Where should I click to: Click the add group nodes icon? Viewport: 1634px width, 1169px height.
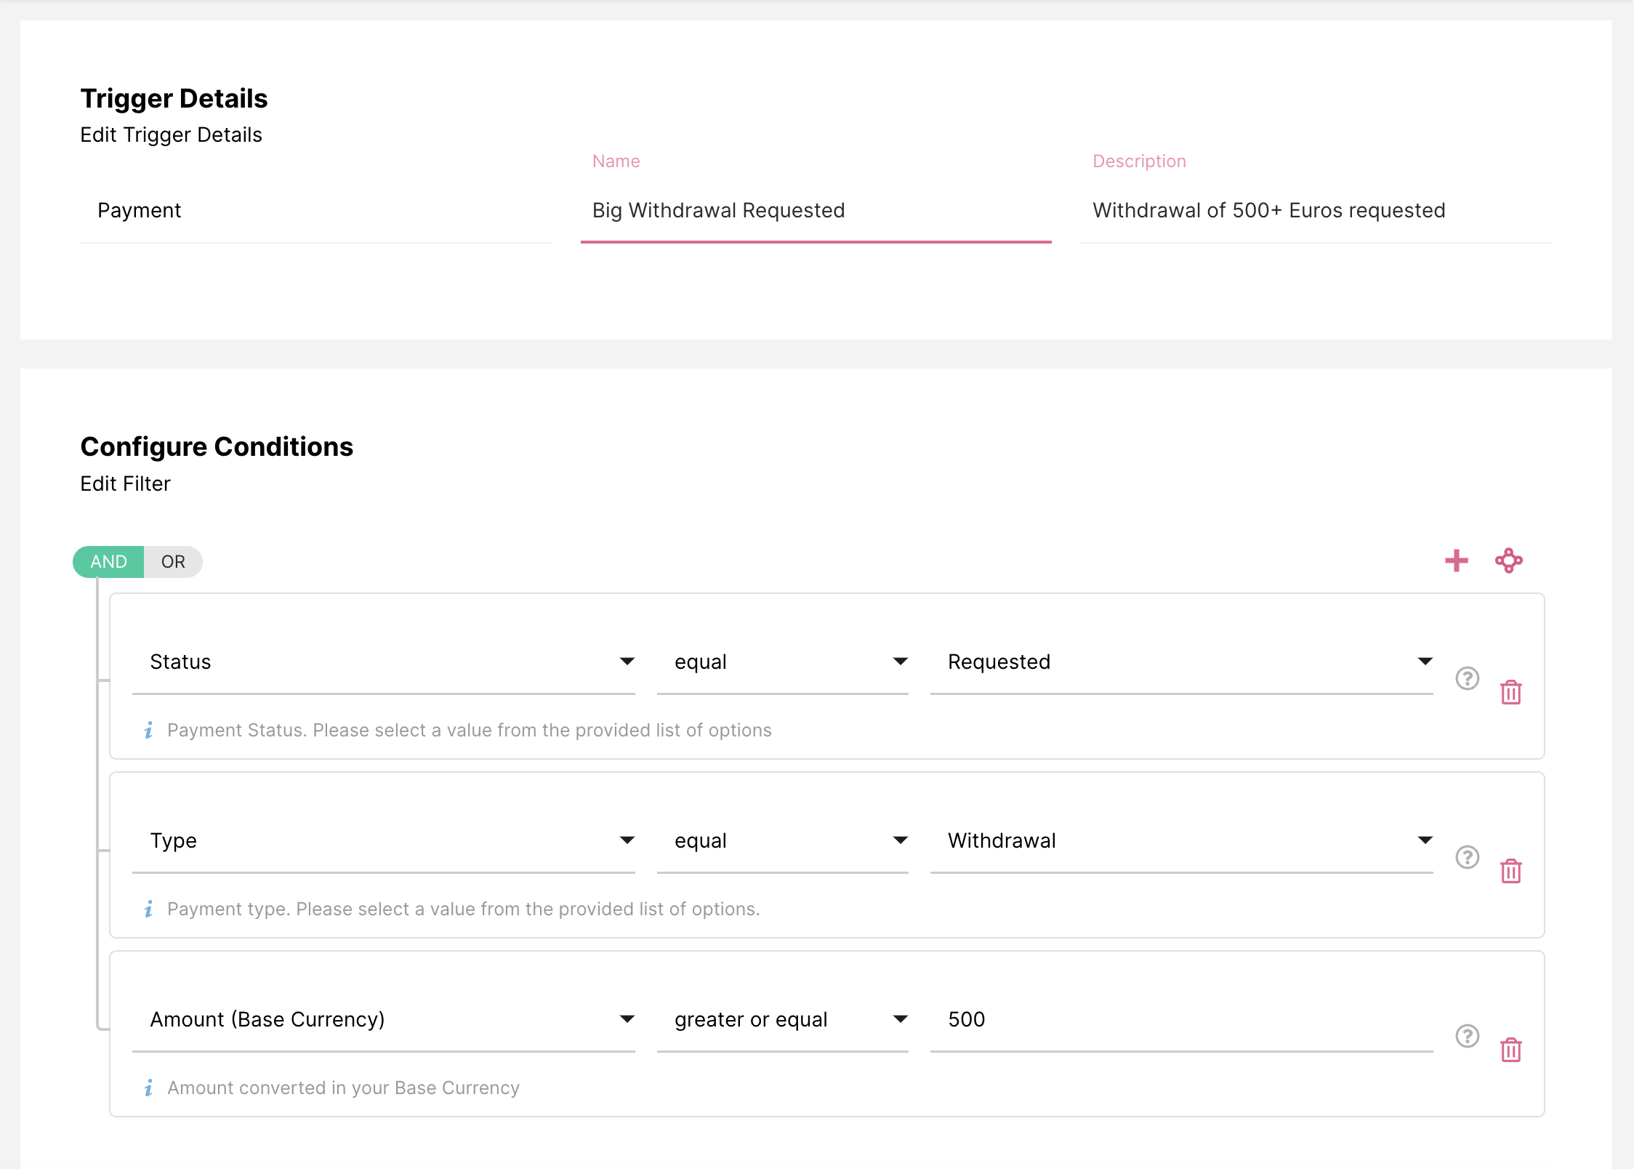click(1508, 561)
